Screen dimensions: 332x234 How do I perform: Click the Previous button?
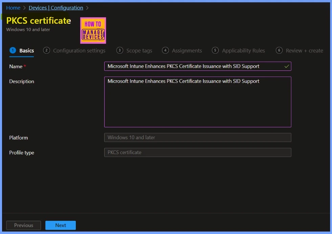pyautogui.click(x=23, y=225)
